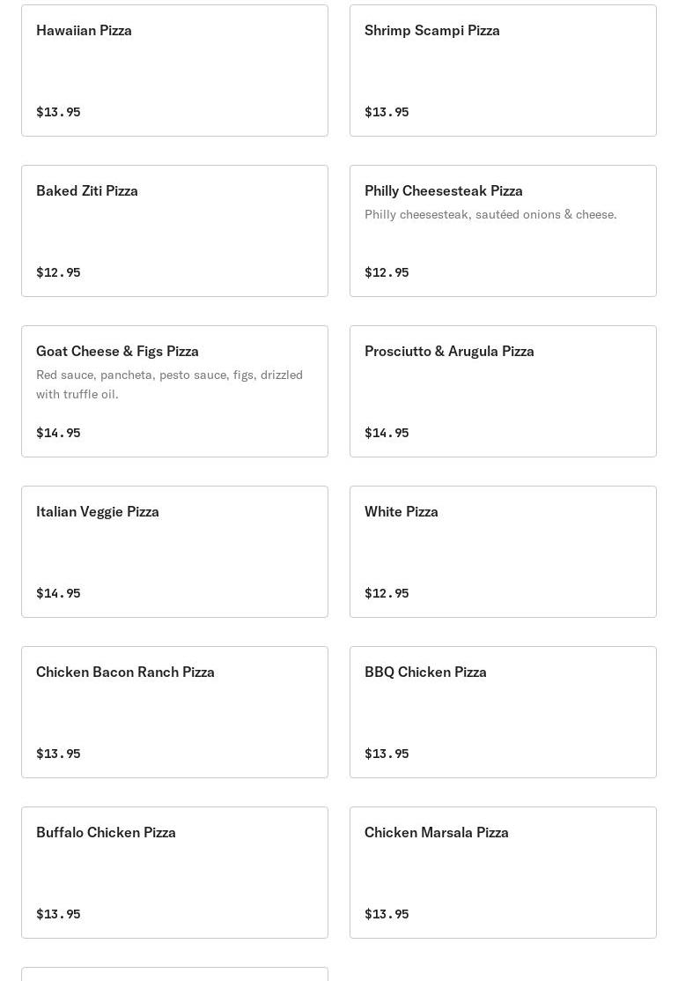The width and height of the screenshot is (678, 981).
Task: Choose the Baked Ziti Pizza item
Action: coord(174,231)
